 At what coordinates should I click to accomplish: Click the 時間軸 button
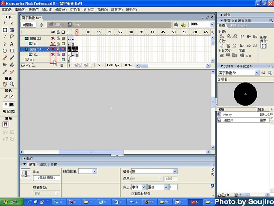[28, 24]
